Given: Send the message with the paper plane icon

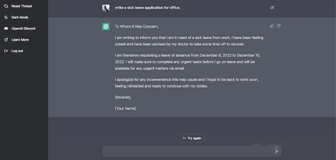Looking at the screenshot, I should 277,151.
